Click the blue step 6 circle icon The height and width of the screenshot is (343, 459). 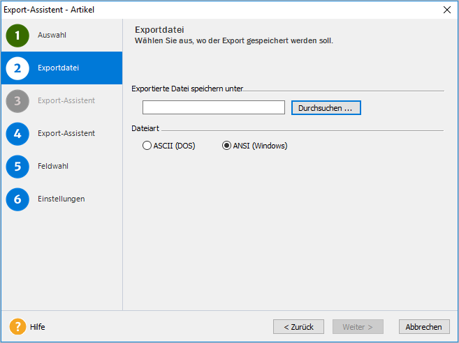[17, 199]
